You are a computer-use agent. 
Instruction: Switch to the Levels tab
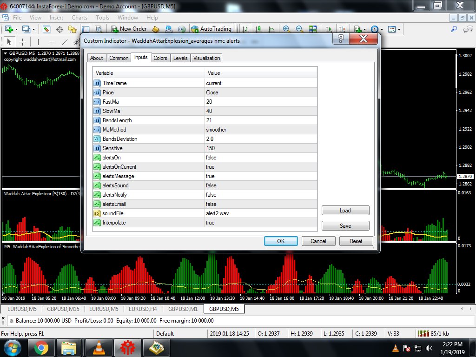tap(180, 58)
